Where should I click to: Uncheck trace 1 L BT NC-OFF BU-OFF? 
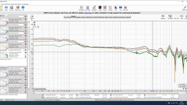[x=43, y=95]
